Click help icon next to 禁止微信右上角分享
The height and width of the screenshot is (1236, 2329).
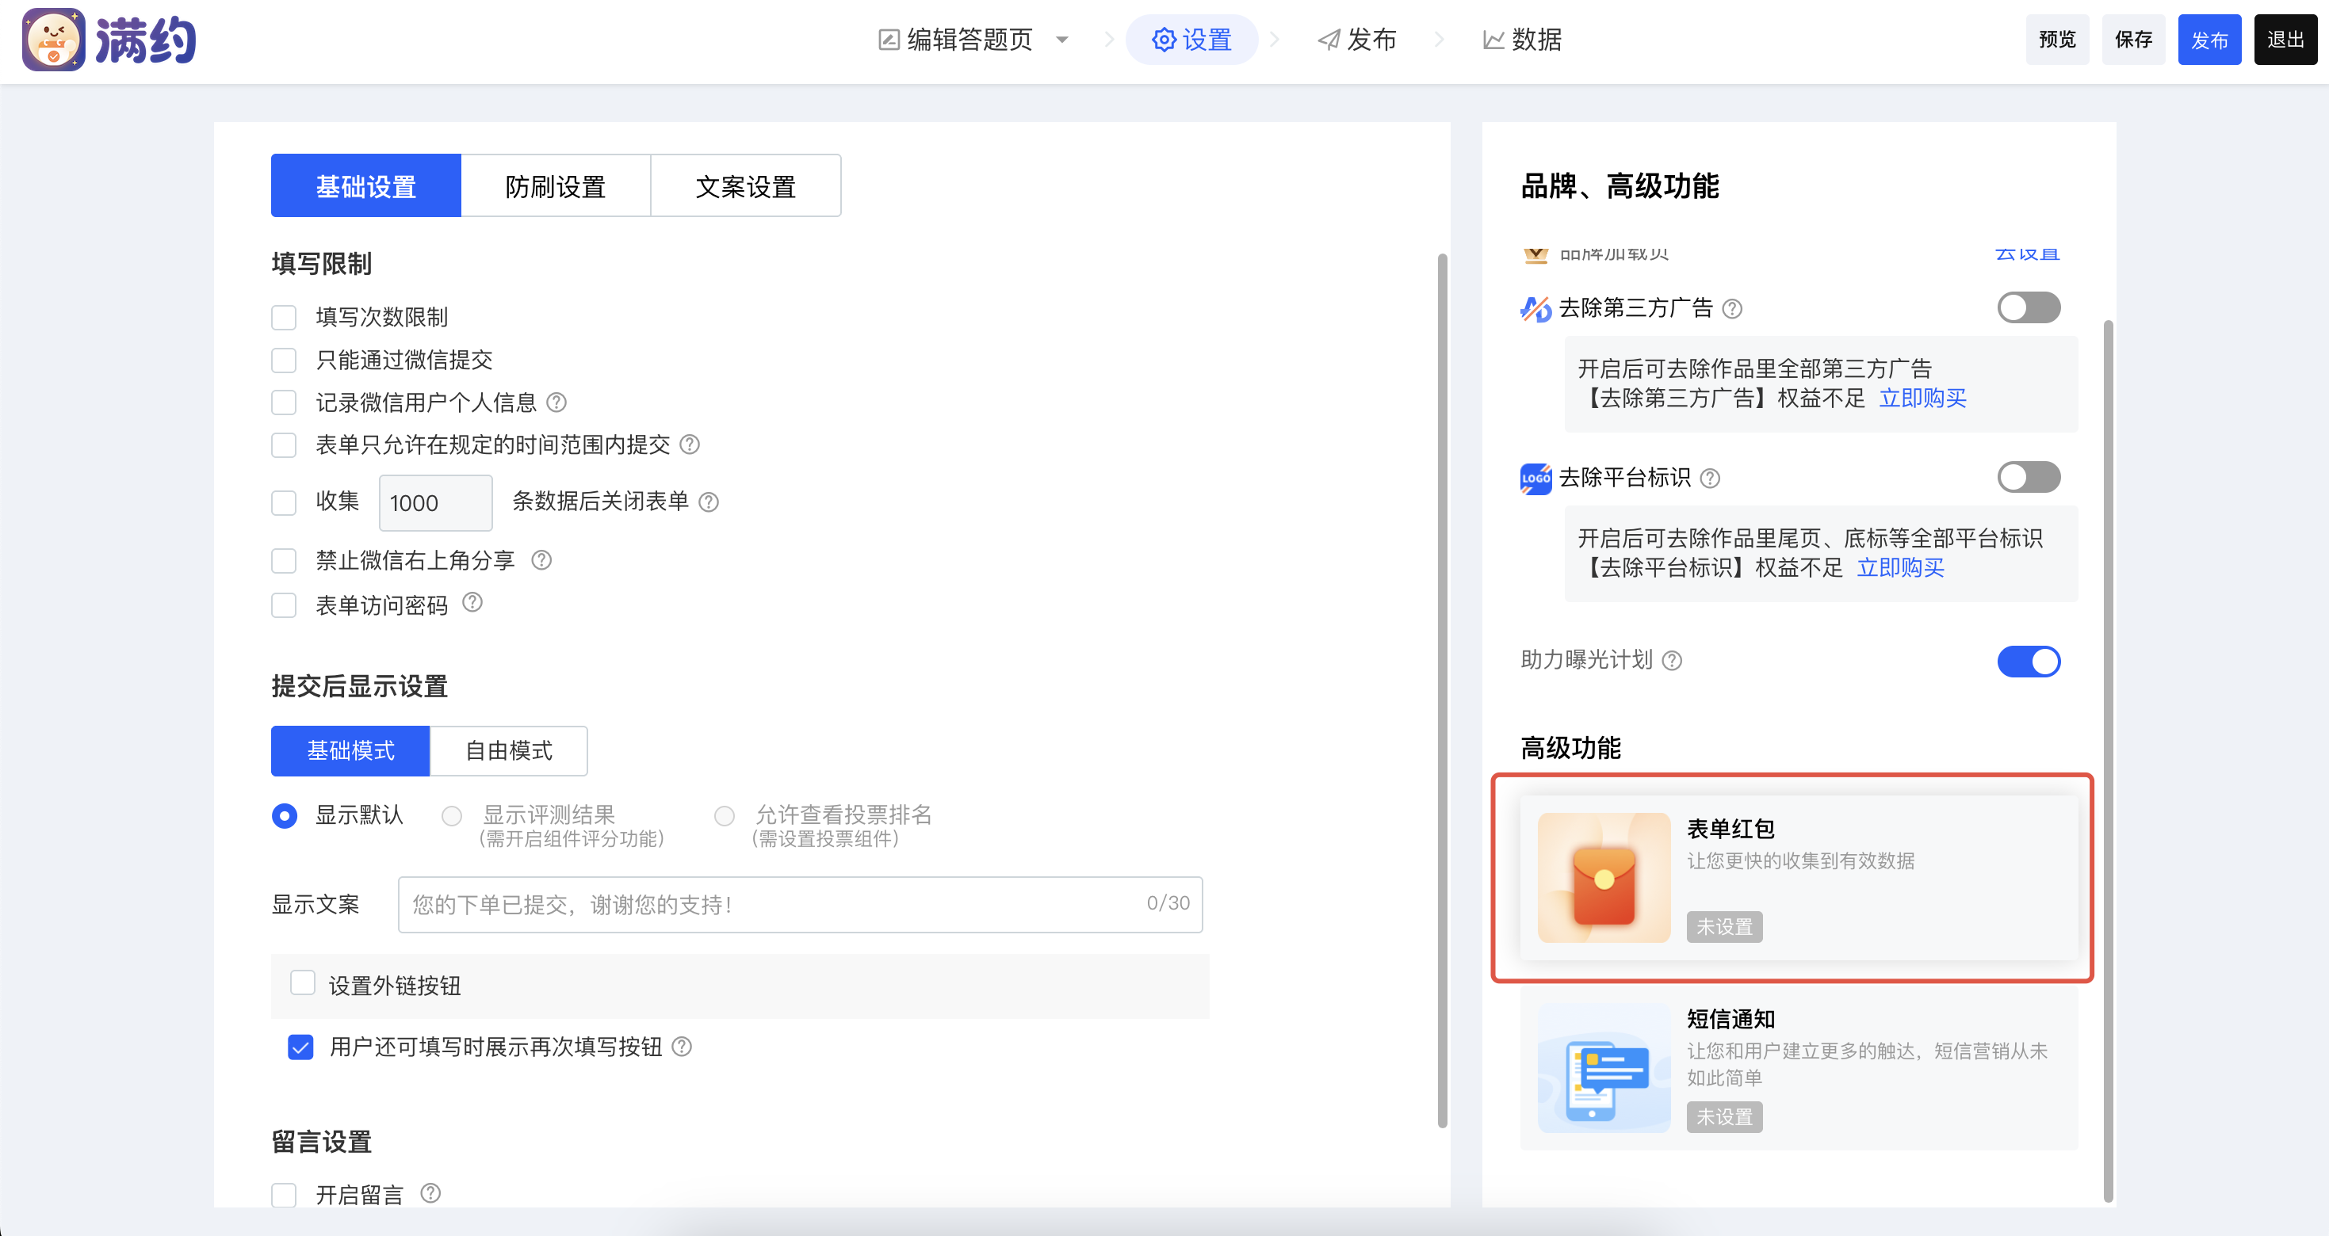pos(541,560)
